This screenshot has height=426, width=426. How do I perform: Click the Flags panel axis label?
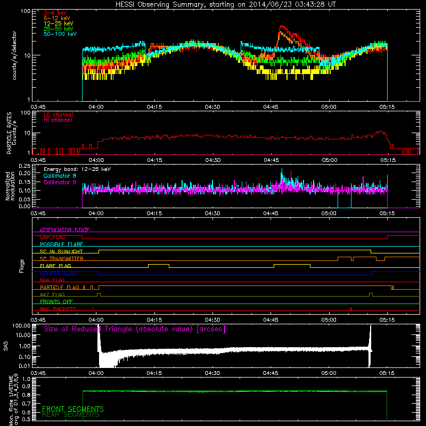tap(21, 266)
